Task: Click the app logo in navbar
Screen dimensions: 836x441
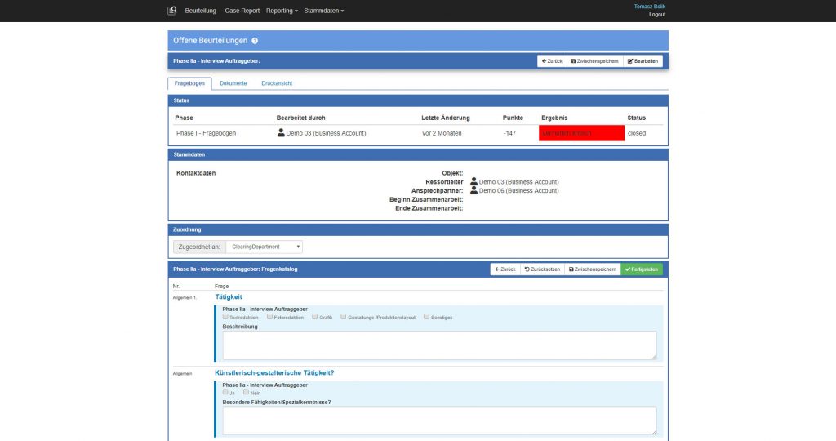Action: pos(172,11)
